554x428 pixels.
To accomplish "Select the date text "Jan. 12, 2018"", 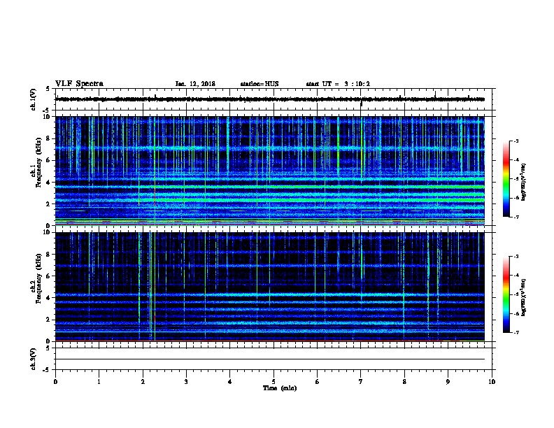I will [195, 84].
